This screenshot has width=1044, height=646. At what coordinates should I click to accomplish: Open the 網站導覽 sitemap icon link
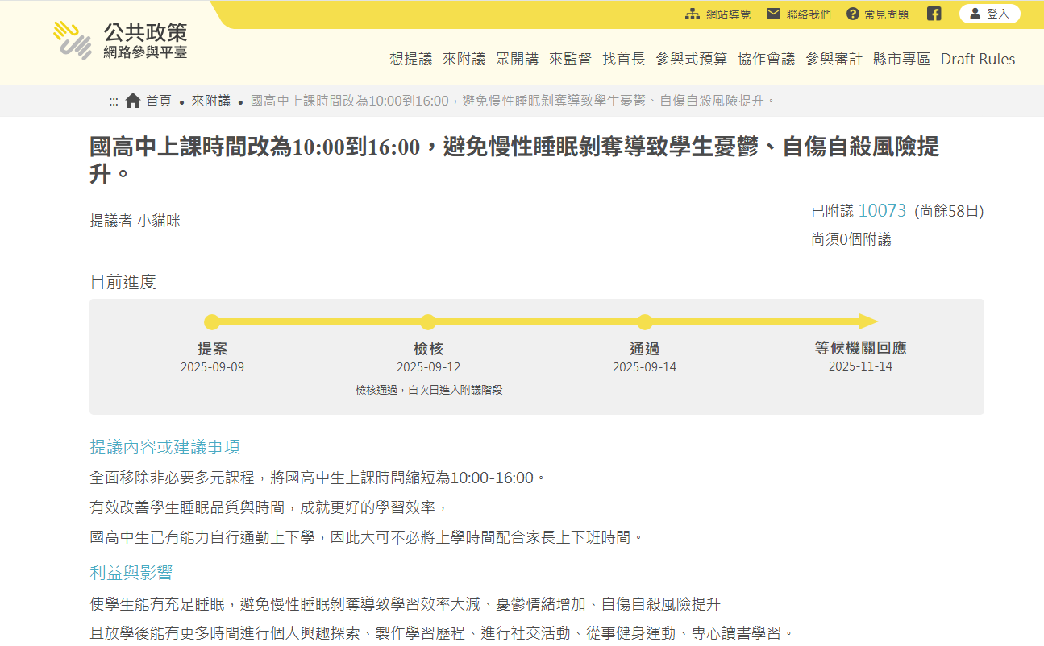click(693, 14)
